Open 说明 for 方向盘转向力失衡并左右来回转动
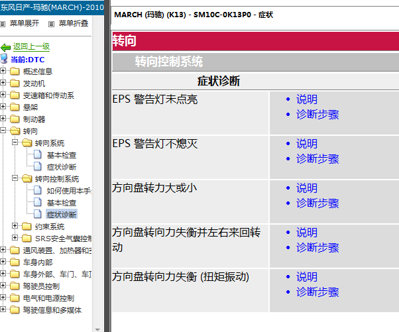This screenshot has height=332, width=399. 307,233
